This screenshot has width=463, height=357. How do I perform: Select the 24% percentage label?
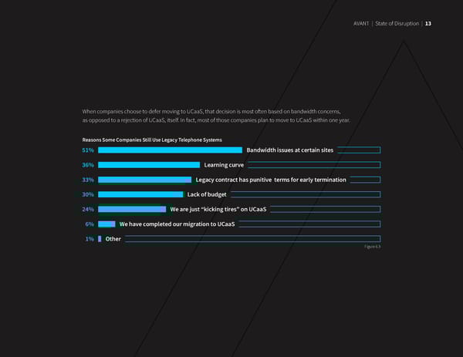click(x=88, y=209)
